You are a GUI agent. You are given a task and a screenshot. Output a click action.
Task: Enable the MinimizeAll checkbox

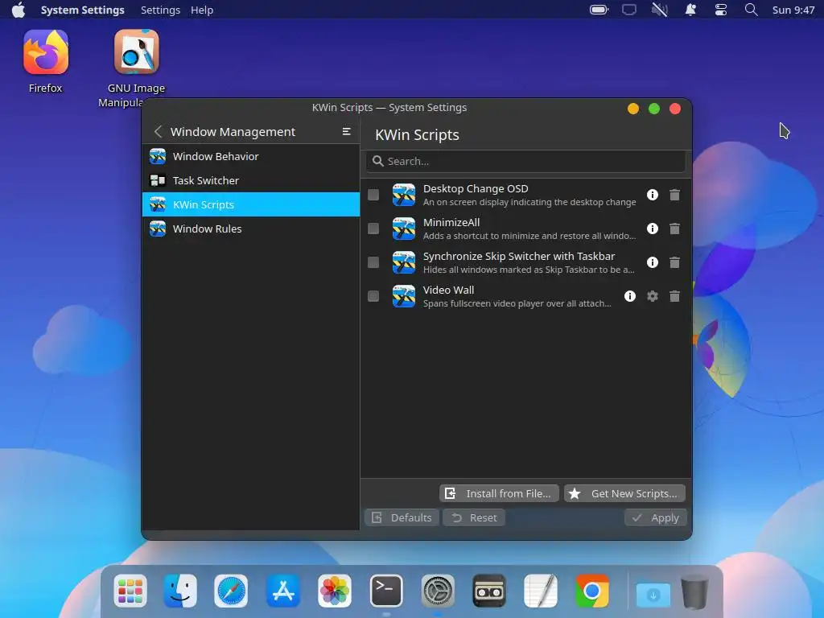373,229
